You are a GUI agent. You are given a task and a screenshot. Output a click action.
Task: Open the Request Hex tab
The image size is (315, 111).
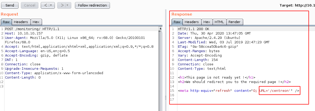coord(36,22)
